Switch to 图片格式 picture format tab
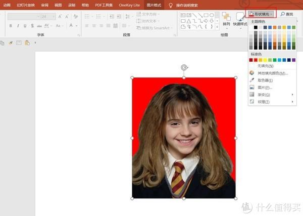 coord(154,5)
